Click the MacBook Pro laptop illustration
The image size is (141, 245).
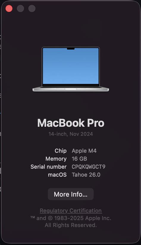coord(71,69)
